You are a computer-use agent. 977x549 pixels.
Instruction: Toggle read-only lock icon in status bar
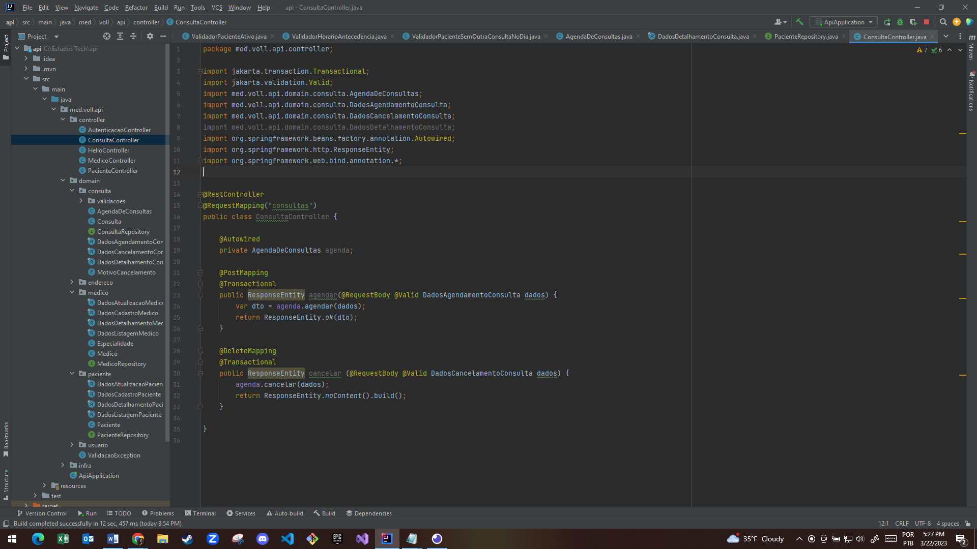pos(967,523)
